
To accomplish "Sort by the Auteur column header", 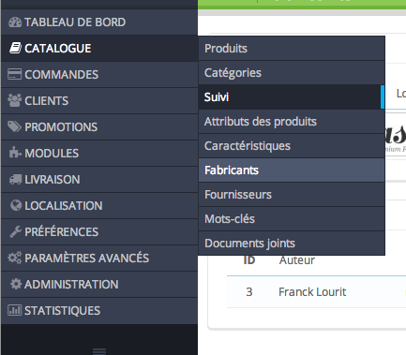I will pyautogui.click(x=297, y=260).
